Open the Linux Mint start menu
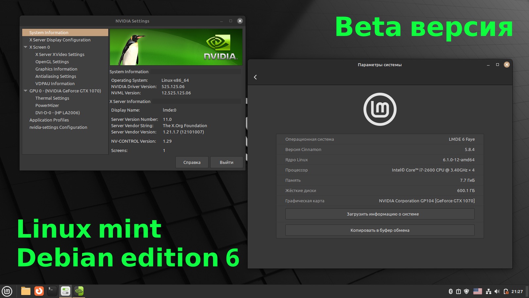The width and height of the screenshot is (529, 298). 7,291
